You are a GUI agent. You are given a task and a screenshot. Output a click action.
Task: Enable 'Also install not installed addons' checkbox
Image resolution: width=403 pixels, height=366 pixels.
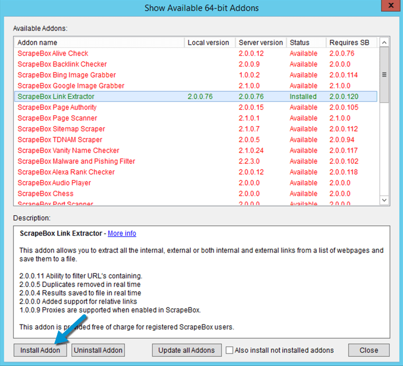(229, 350)
